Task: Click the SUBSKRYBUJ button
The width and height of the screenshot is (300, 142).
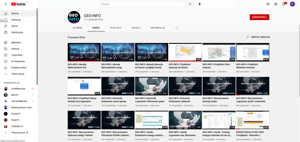Action: (260, 17)
